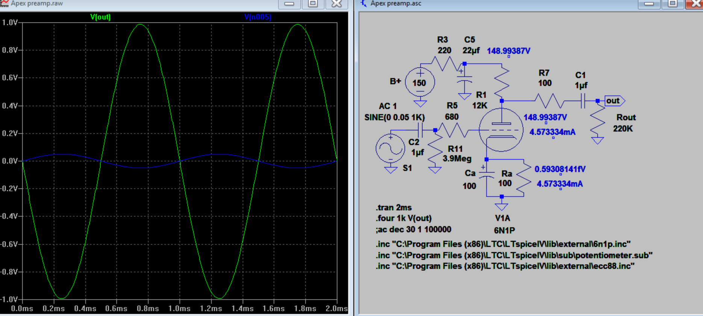Click the 148.99387V plate voltage label
Screen dimensions: 703x316
[545, 117]
